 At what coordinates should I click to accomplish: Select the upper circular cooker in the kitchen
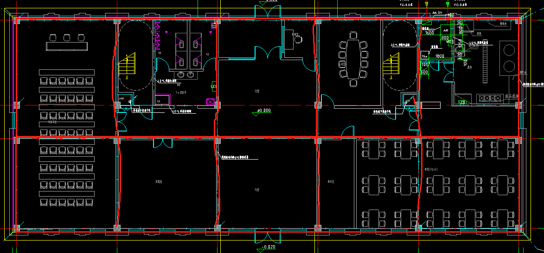(x=509, y=51)
